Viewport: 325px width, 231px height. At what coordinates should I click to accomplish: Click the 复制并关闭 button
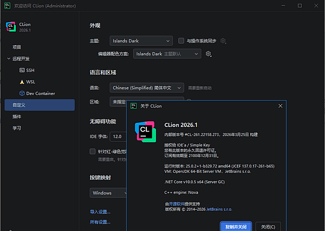coord(236,227)
